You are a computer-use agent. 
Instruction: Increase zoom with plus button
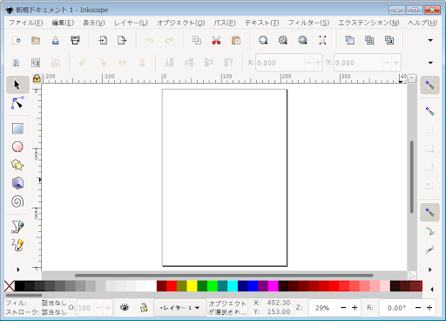click(x=355, y=308)
